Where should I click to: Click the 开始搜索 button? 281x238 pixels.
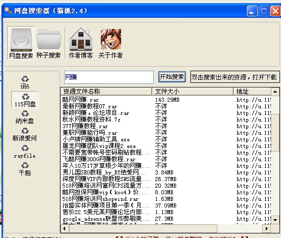(172, 77)
